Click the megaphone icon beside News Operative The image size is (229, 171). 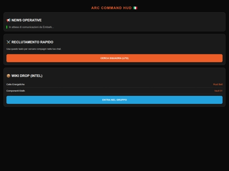[8, 20]
